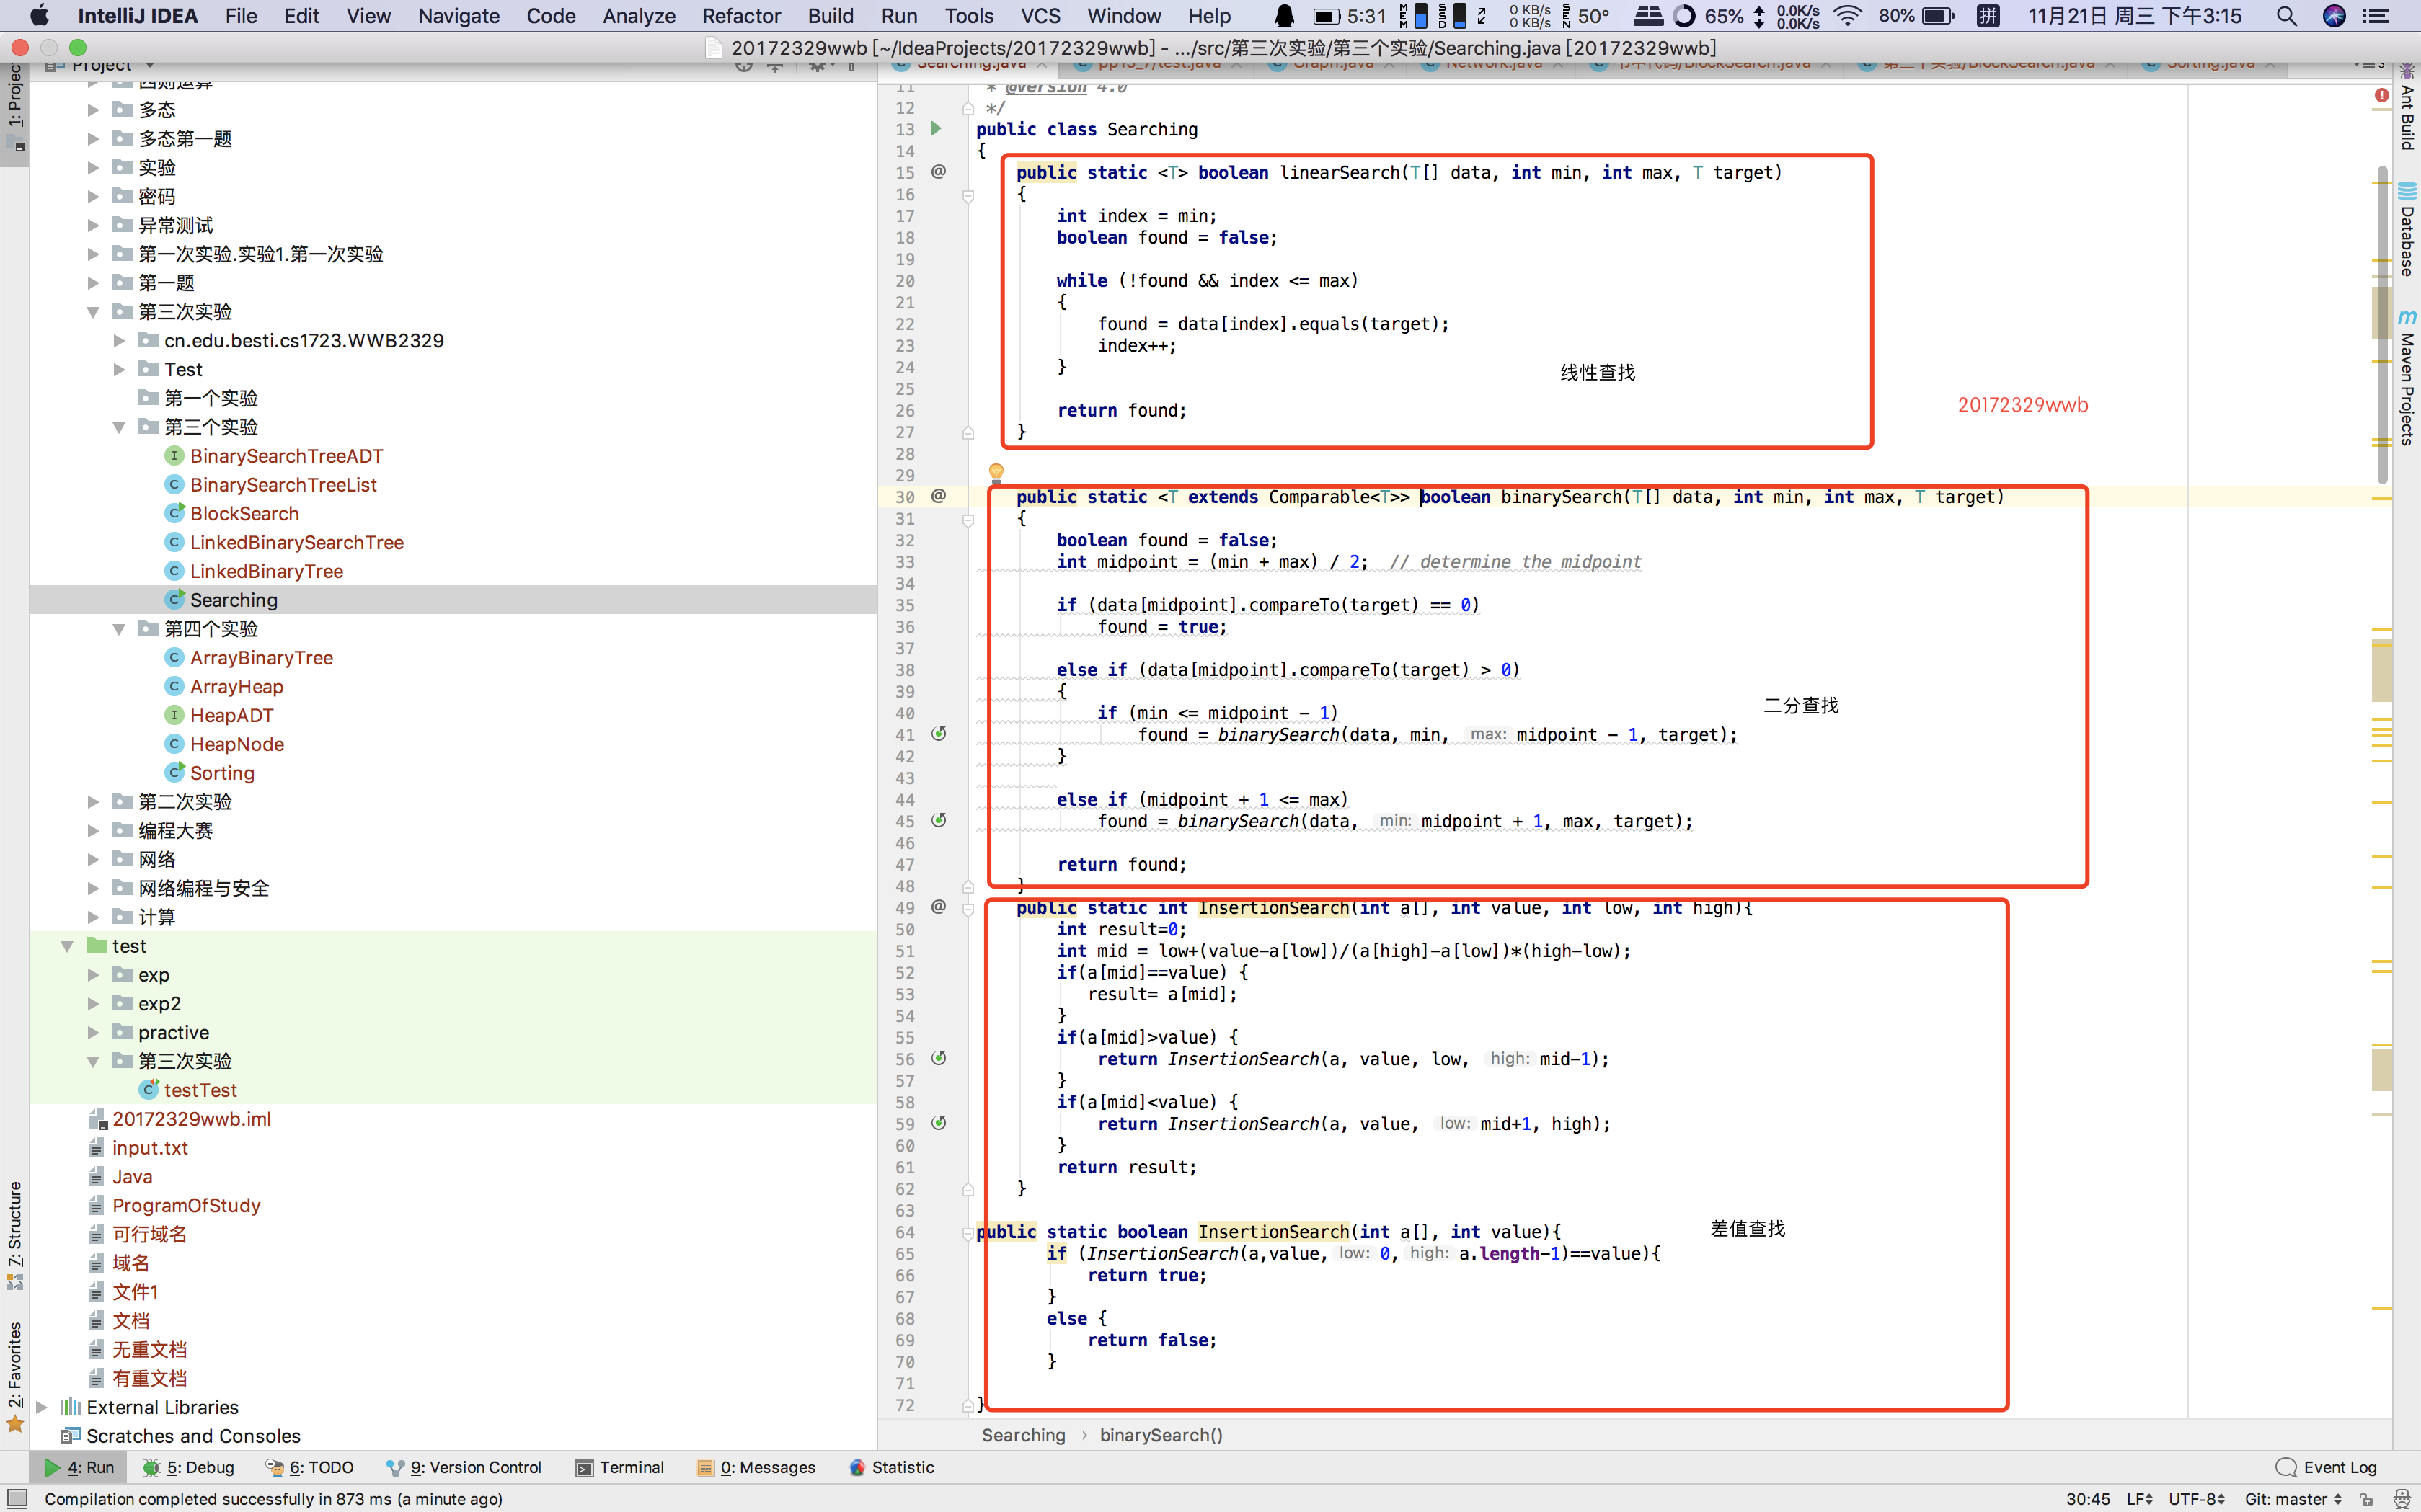Open the 20172329wwb.iml file
Screen dimensions: 2421x1512
(191, 1119)
